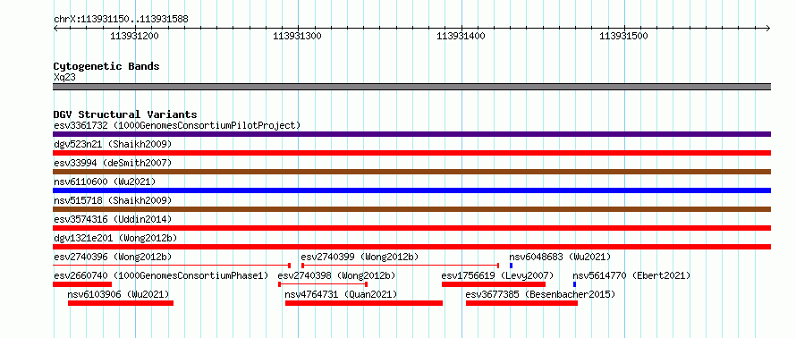Image resolution: width=796 pixels, height=338 pixels.
Task: Click the purple esv3361732 variant bar
Action: [411, 134]
